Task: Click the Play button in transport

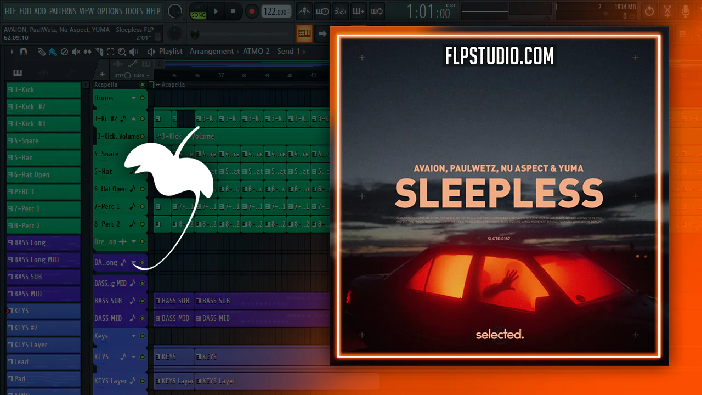Action: point(216,11)
